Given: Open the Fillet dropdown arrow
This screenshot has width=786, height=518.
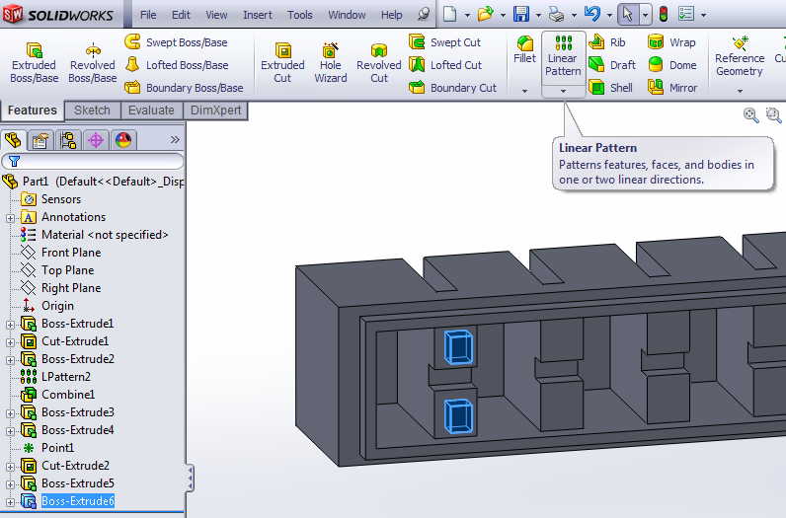Looking at the screenshot, I should click(x=525, y=91).
